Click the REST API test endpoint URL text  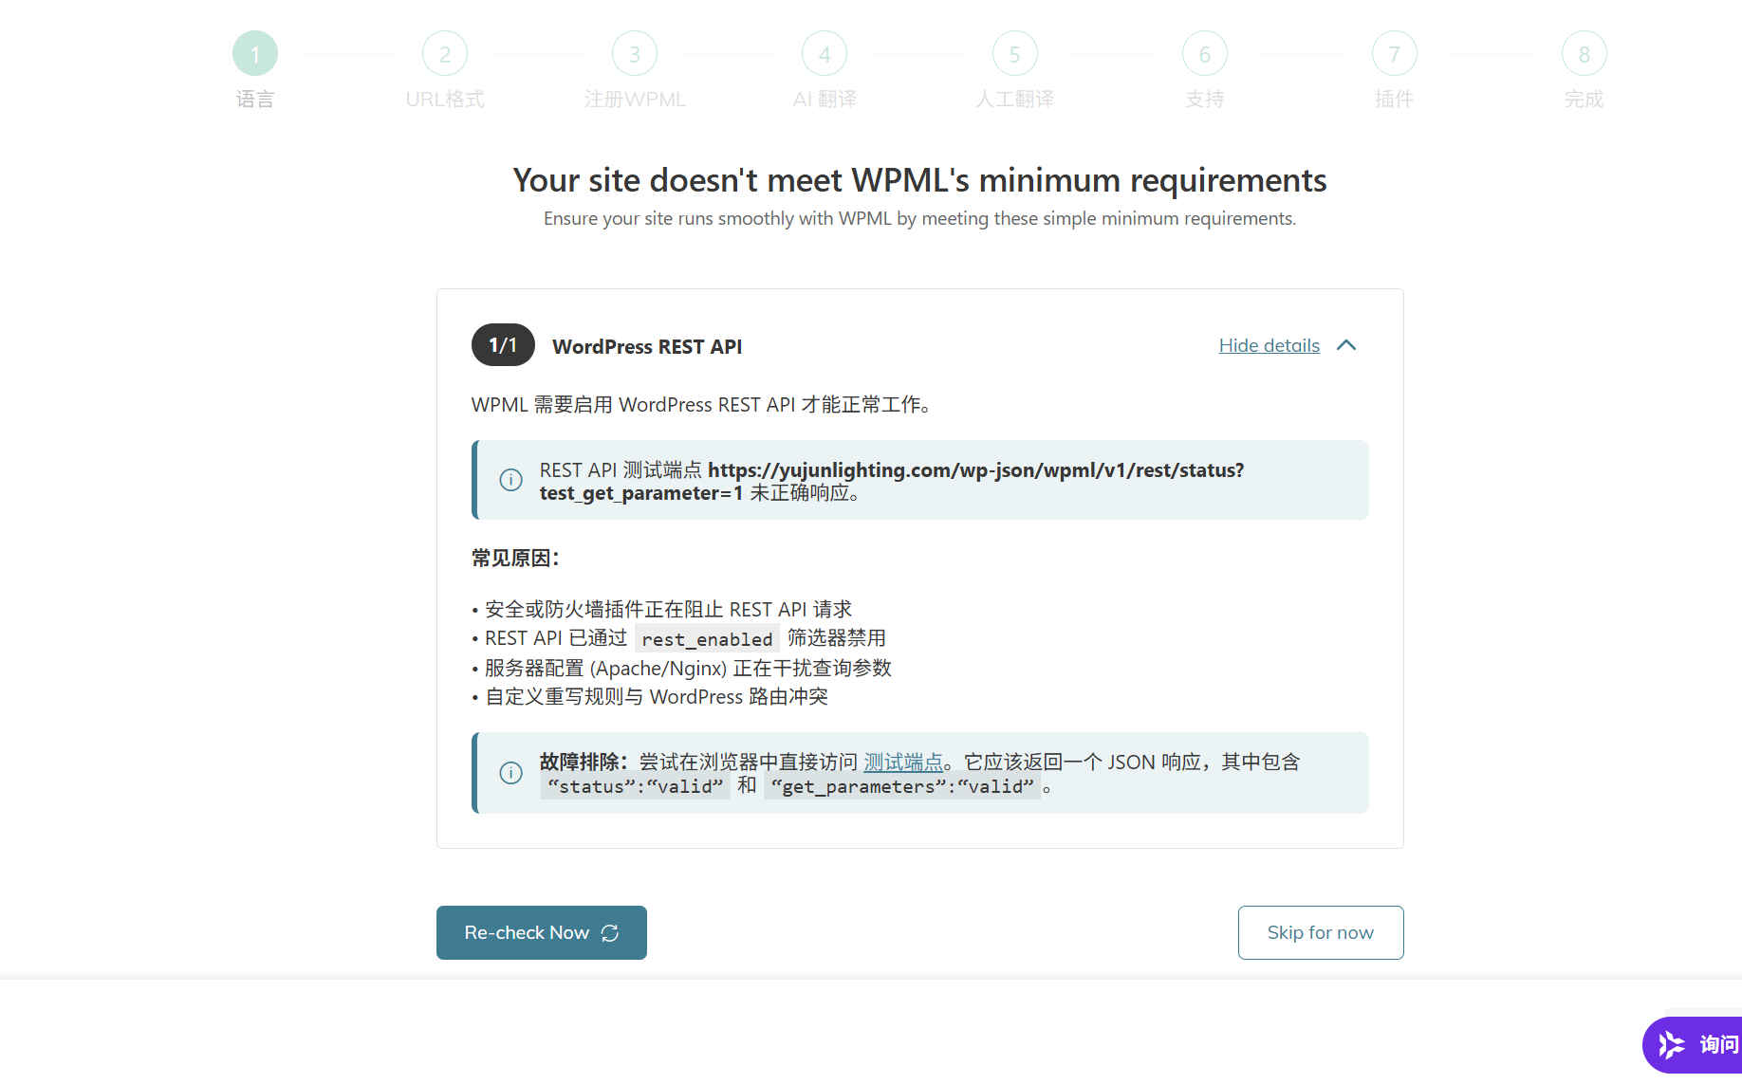[x=892, y=482]
